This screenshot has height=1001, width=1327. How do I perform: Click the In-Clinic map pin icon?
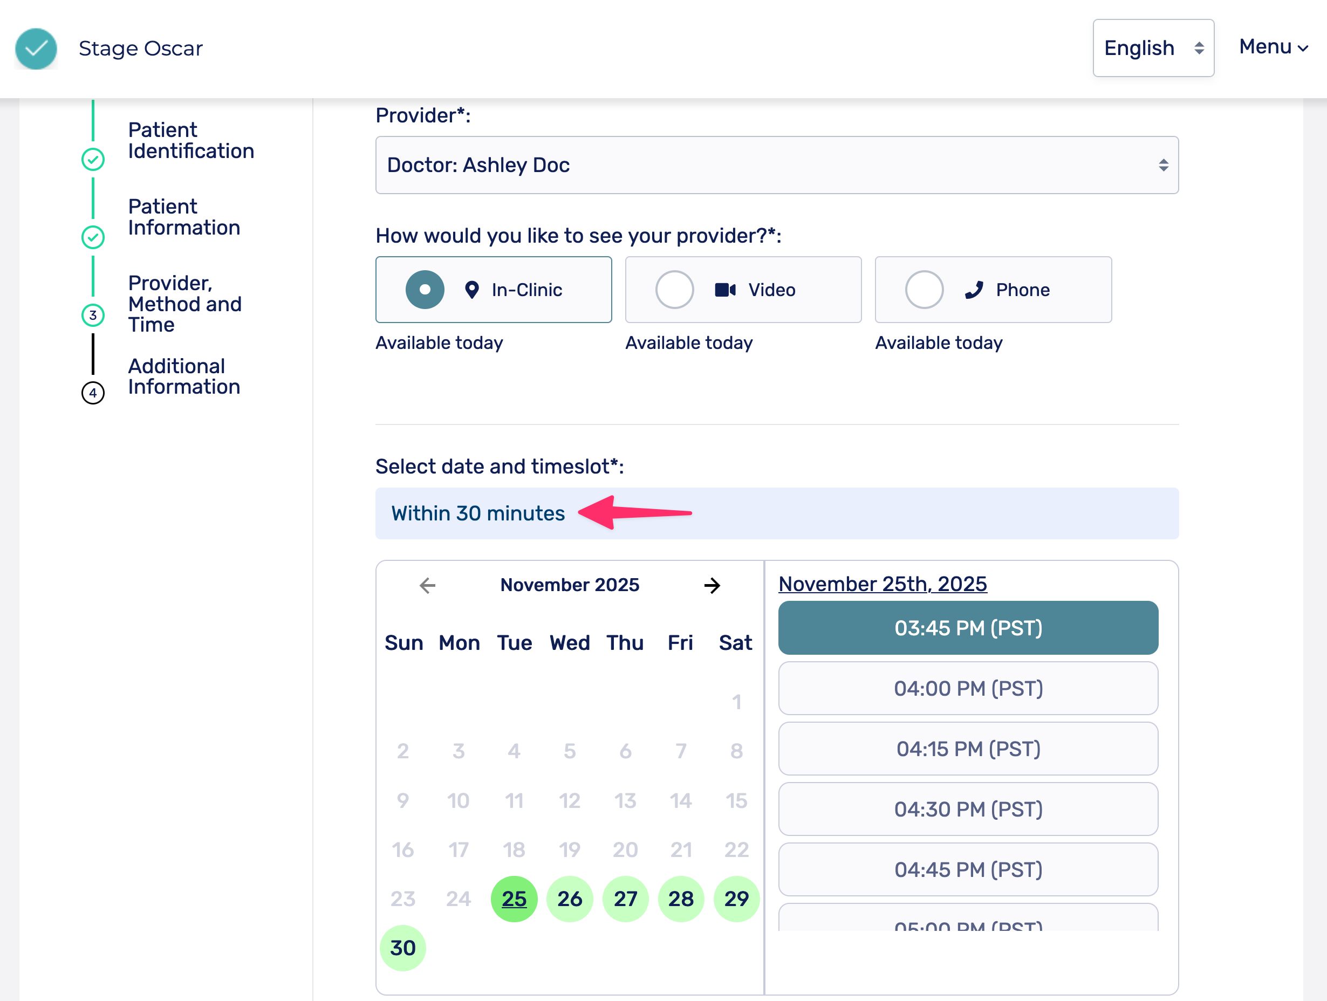pos(472,290)
